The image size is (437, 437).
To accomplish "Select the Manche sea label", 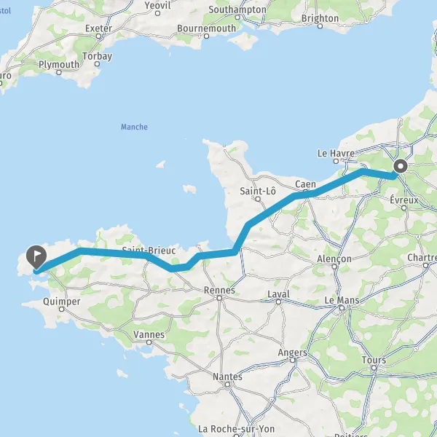I will pyautogui.click(x=134, y=127).
